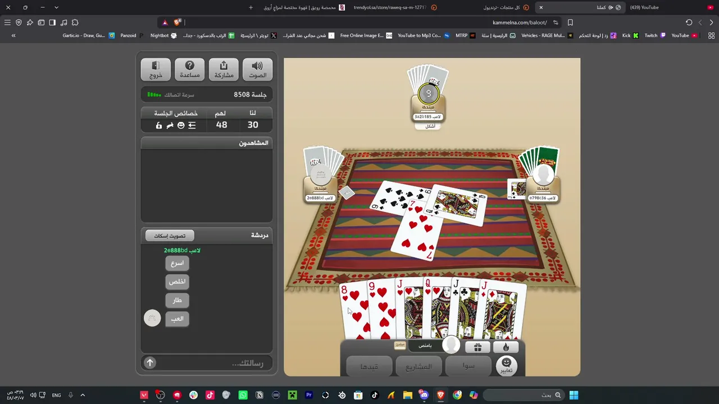Viewport: 719px width, 404px height.
Task: Click the Share (مشاركة) button
Action: [224, 70]
